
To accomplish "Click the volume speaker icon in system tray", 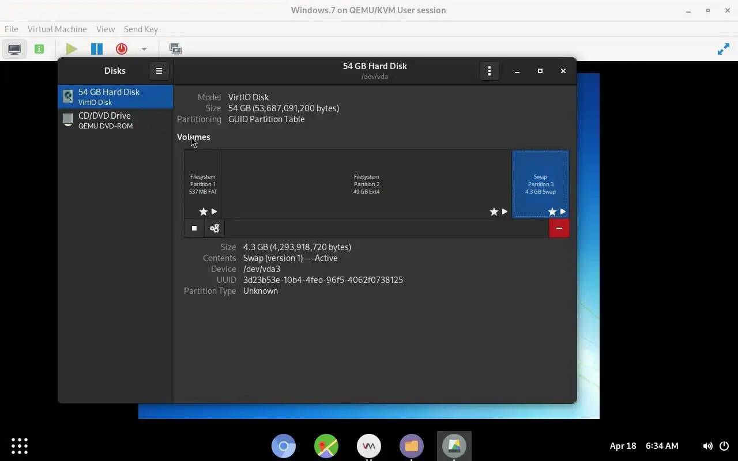I will click(707, 446).
